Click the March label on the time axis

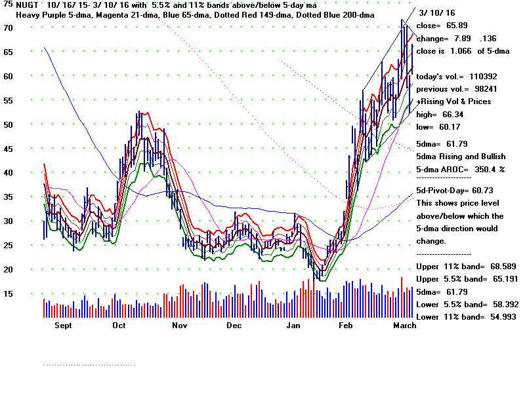coord(404,325)
